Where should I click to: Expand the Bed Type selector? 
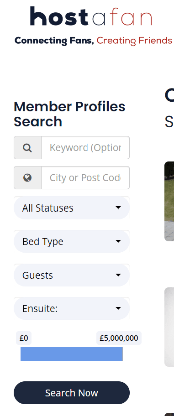tap(72, 241)
